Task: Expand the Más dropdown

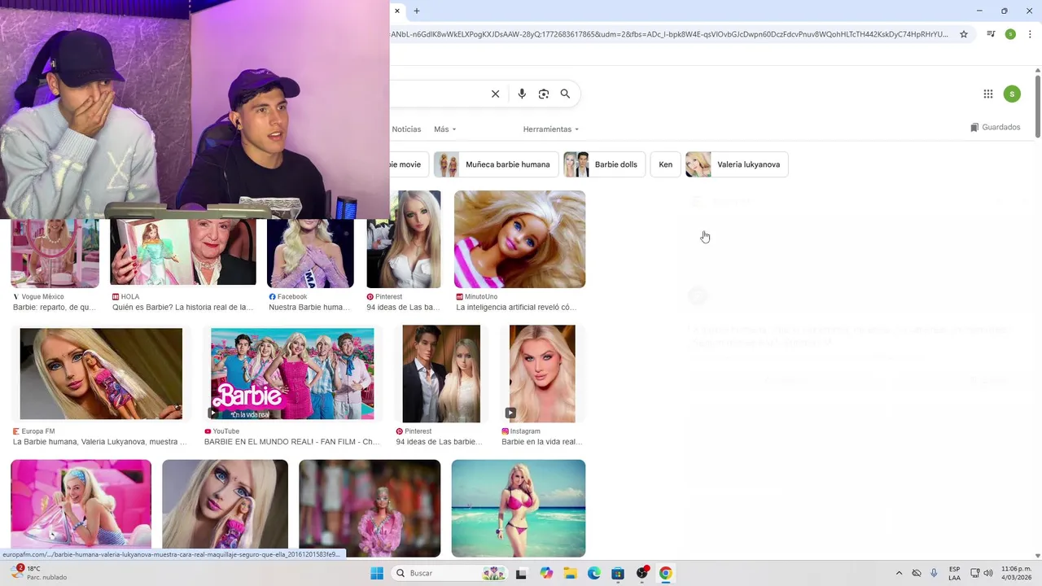Action: pos(444,129)
